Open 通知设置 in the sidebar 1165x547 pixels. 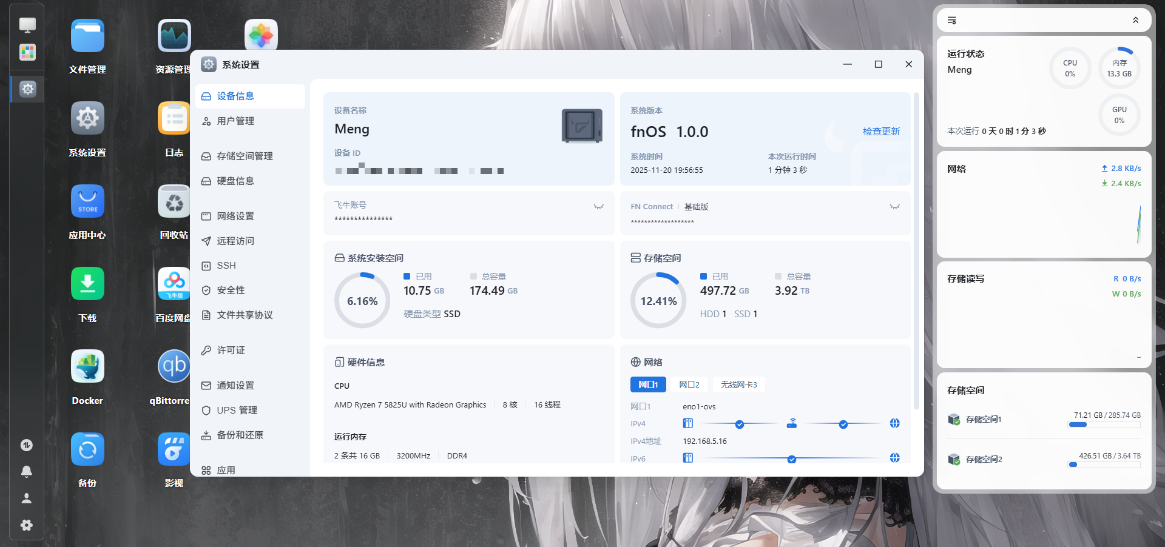(x=250, y=386)
